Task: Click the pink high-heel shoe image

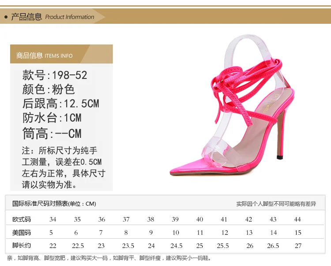Action: [232, 105]
